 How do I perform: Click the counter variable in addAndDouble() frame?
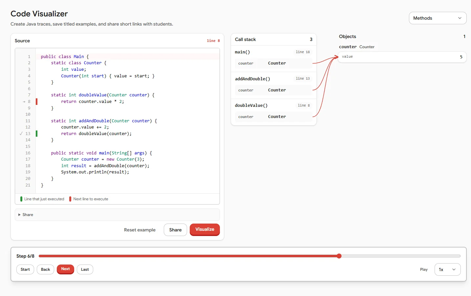(x=274, y=90)
